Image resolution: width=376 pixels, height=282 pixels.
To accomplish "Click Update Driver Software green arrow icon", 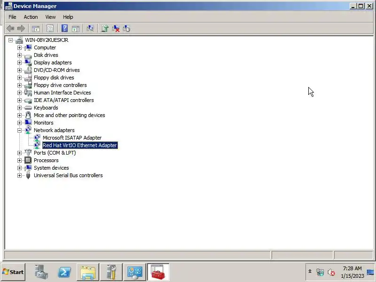I will point(105,29).
